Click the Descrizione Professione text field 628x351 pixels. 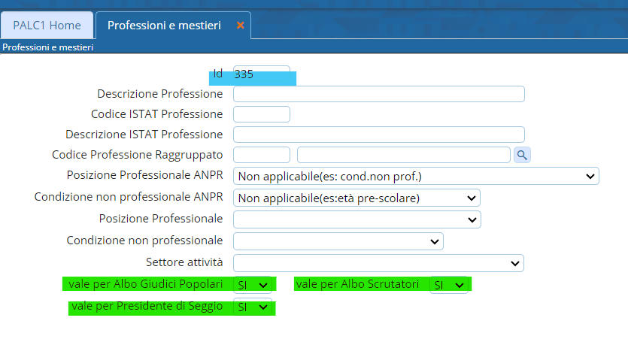coord(378,94)
